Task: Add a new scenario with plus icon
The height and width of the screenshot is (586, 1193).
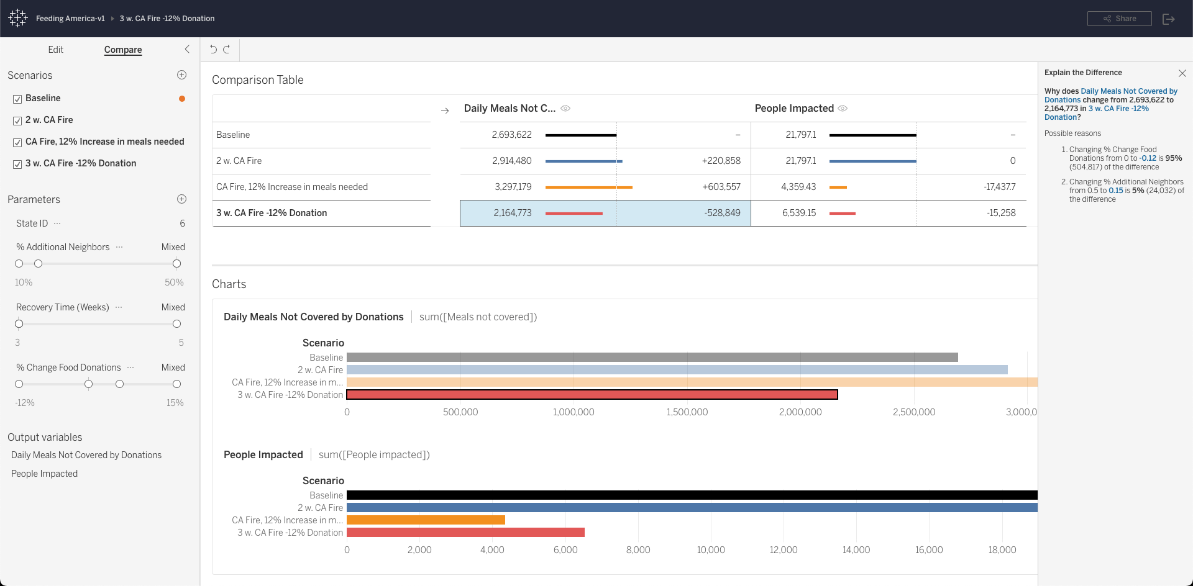Action: (x=181, y=75)
